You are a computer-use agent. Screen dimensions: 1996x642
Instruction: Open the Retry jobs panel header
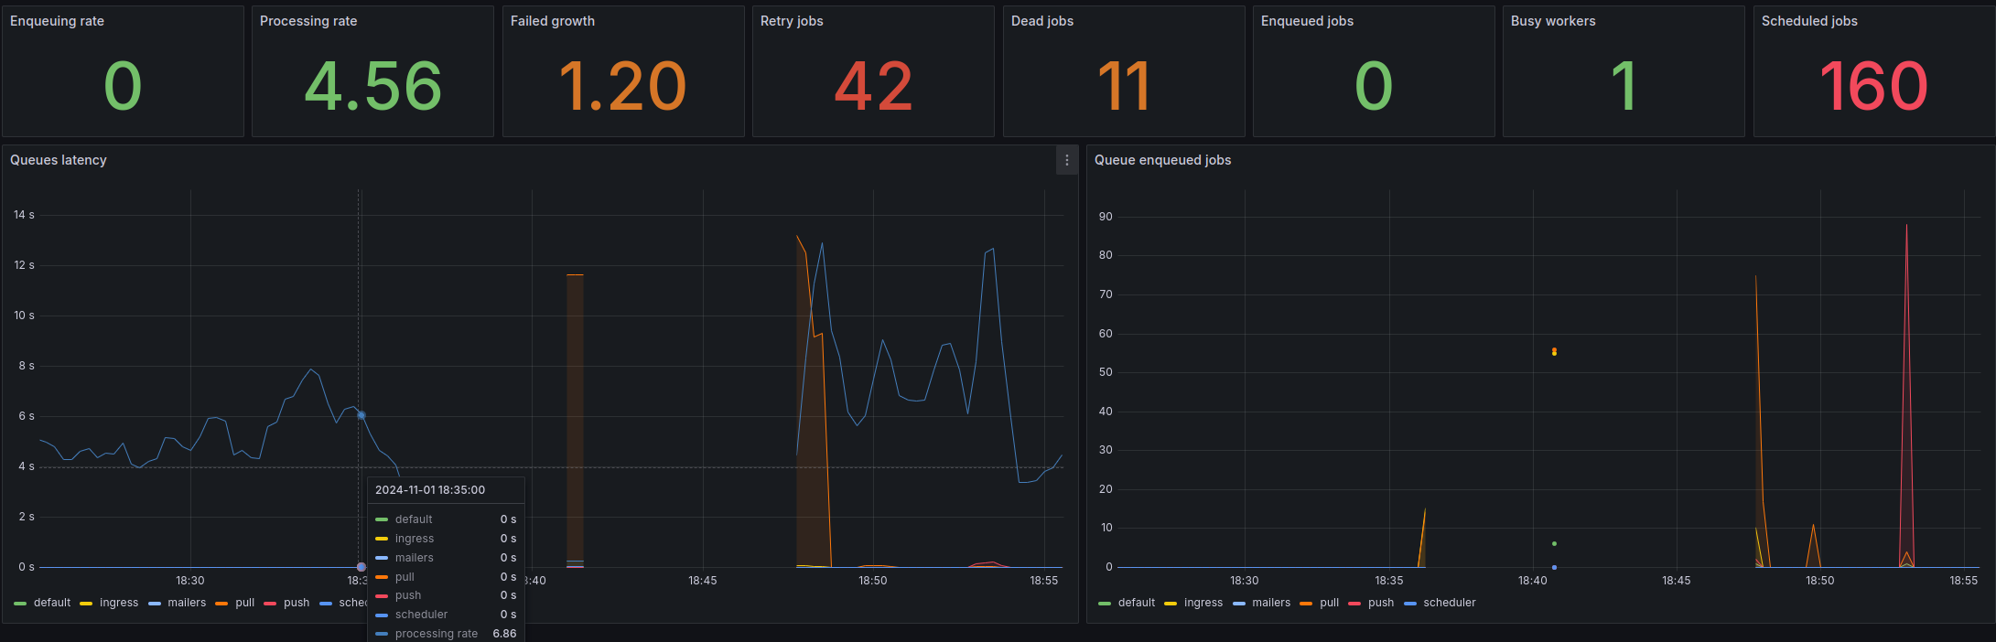click(x=792, y=21)
